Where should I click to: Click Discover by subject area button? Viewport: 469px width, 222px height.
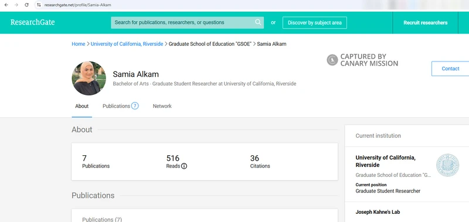point(315,23)
